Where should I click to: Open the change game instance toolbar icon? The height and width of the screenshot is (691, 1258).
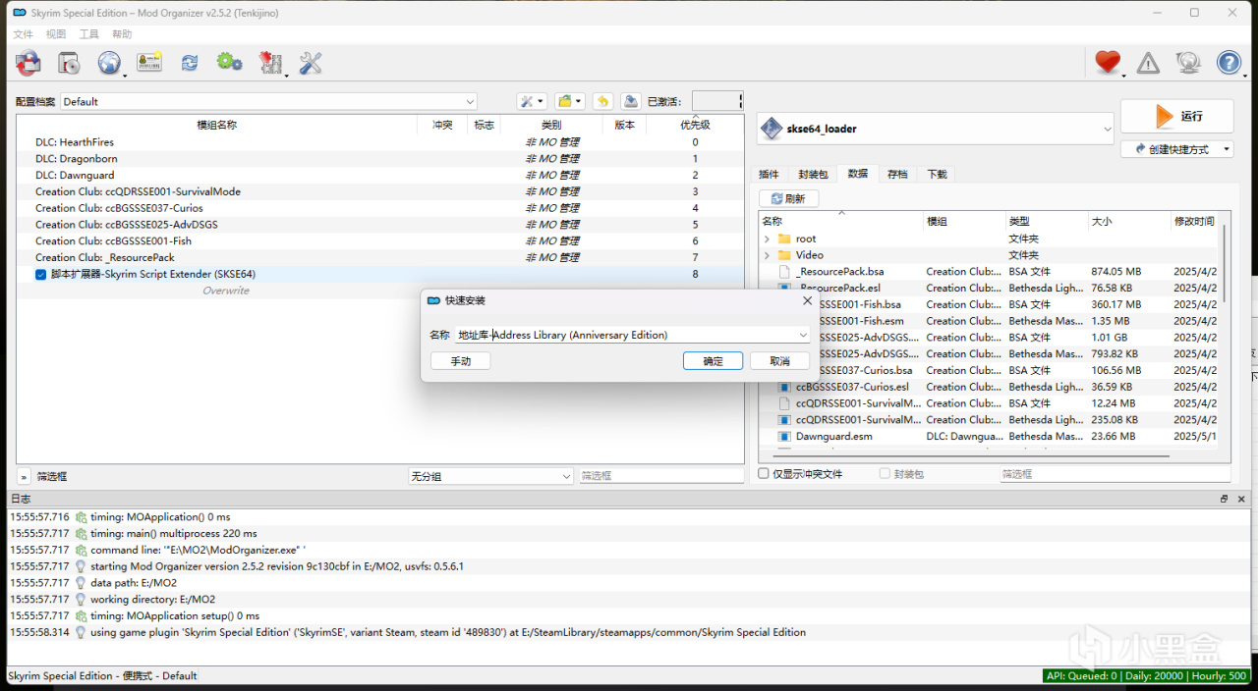pos(29,63)
